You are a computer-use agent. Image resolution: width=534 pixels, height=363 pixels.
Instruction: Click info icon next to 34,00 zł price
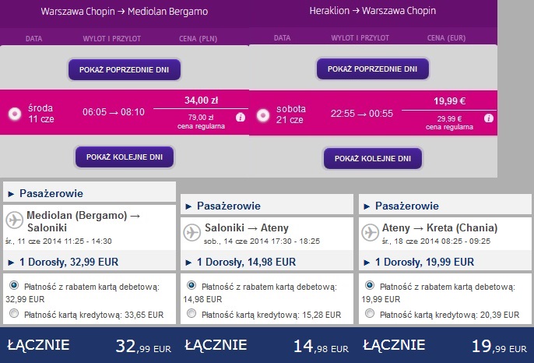pos(240,118)
